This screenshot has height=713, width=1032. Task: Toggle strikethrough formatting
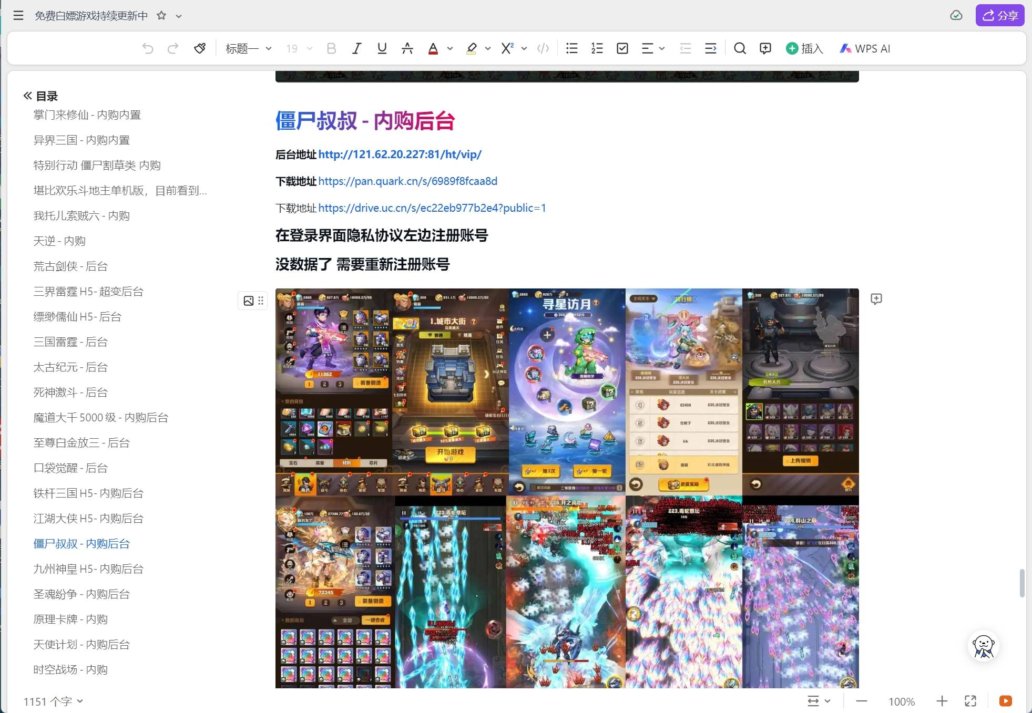(407, 48)
